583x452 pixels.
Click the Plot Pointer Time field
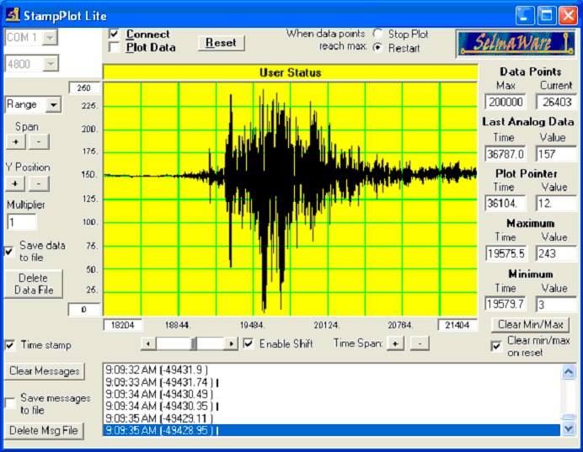pyautogui.click(x=505, y=203)
